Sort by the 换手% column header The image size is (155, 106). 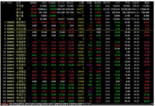click(106, 3)
